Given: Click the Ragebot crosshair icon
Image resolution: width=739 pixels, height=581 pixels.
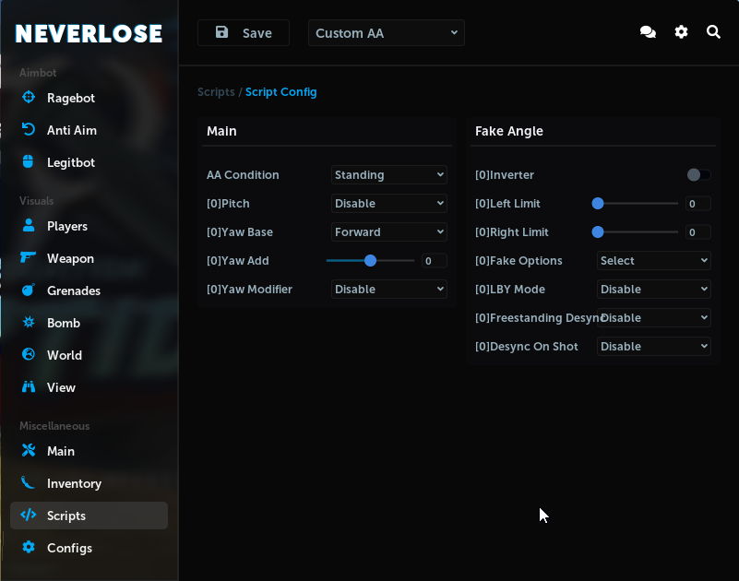Looking at the screenshot, I should pos(29,98).
